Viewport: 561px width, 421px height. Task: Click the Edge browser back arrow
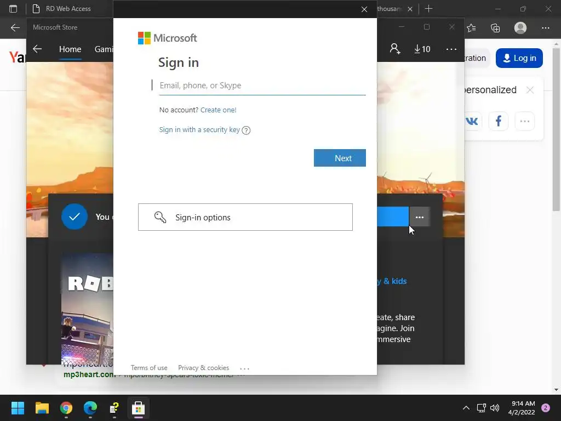[15, 27]
